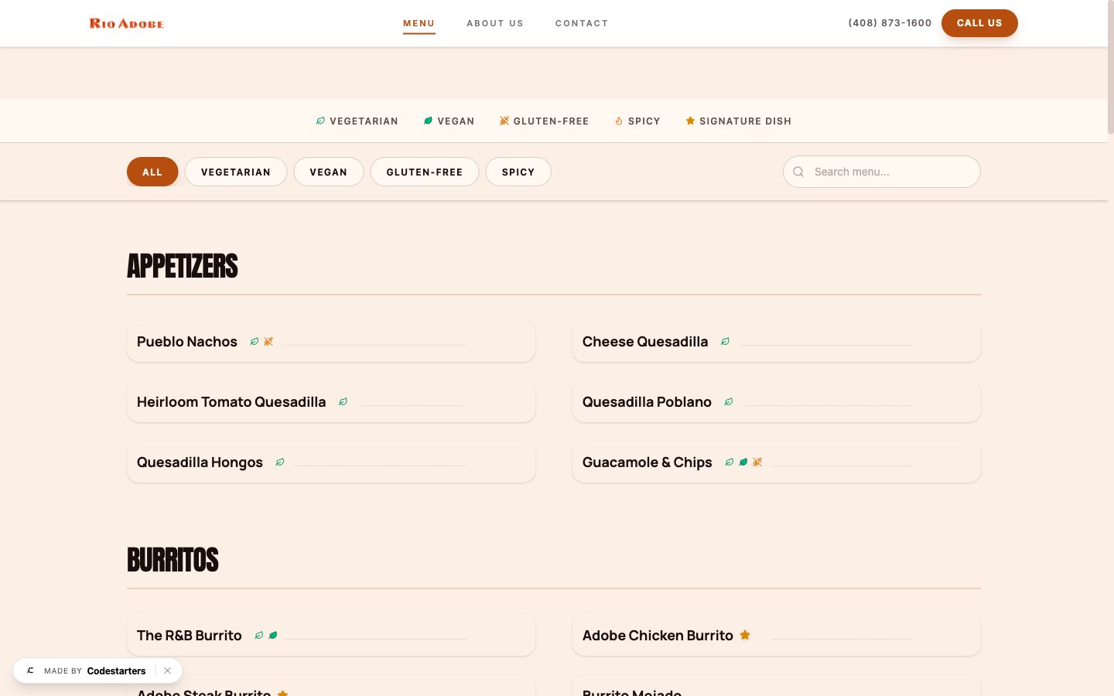Click the Call Us button
The width and height of the screenshot is (1114, 696).
979,23
